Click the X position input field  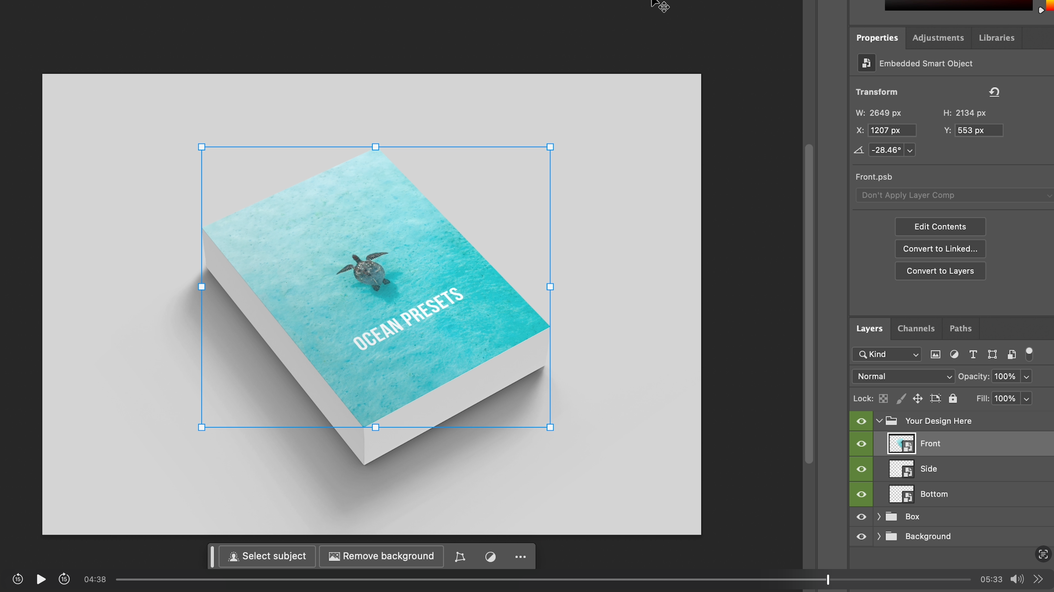point(891,130)
